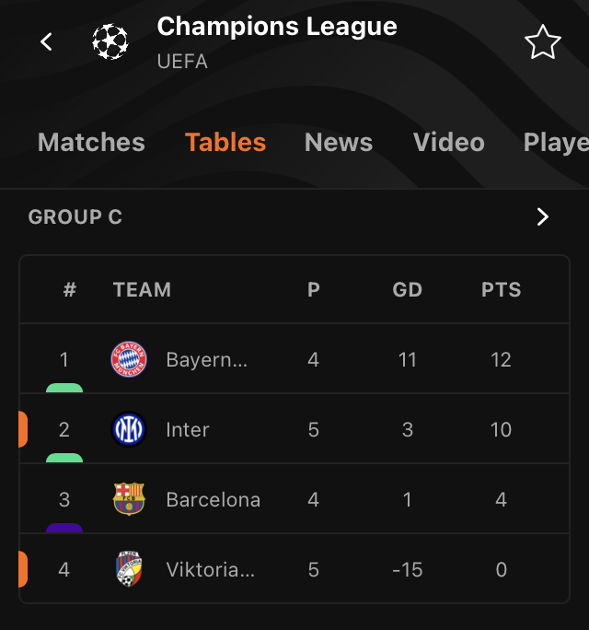Open the Viktoria team name

211,569
